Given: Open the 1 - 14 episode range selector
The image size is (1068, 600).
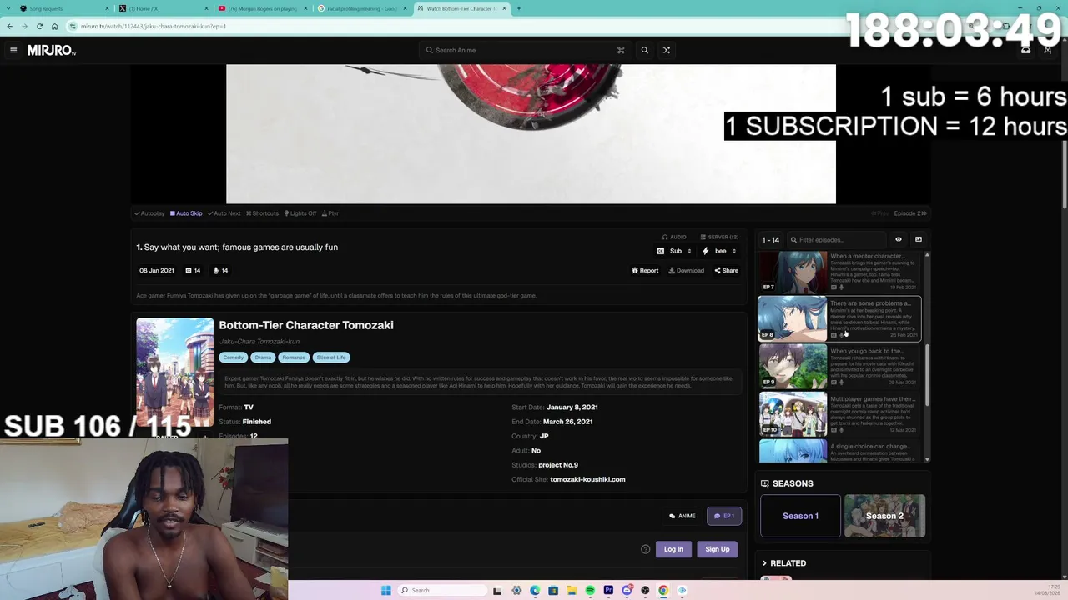Looking at the screenshot, I should click(770, 240).
